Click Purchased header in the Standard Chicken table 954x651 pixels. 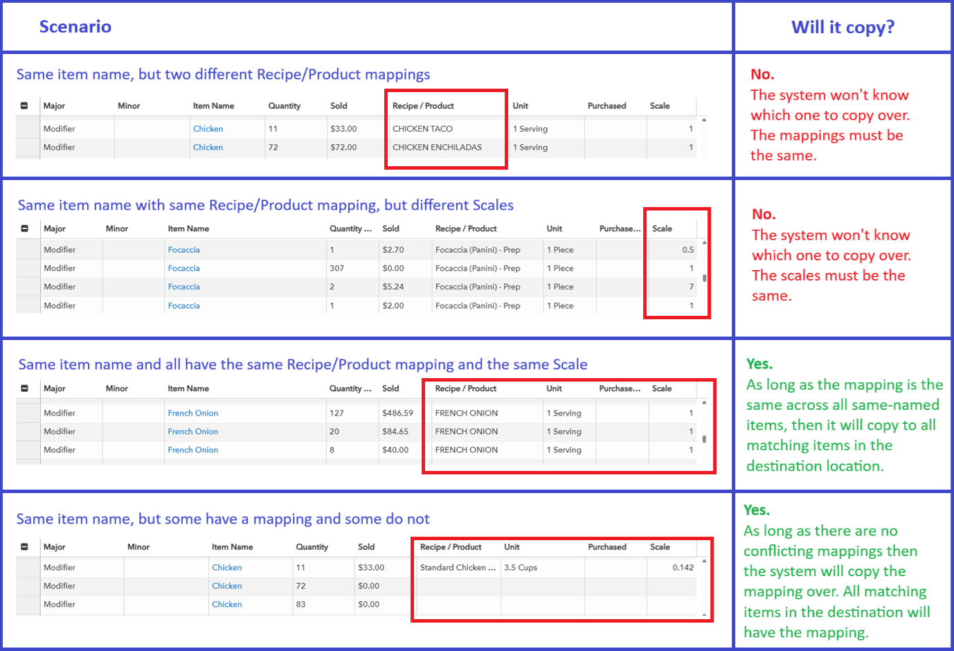coord(607,547)
